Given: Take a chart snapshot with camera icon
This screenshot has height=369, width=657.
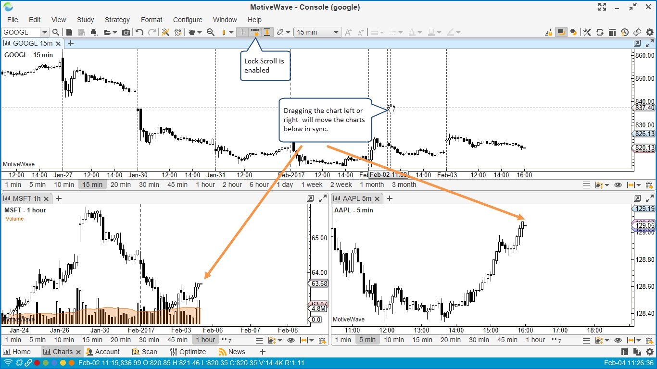Looking at the screenshot, I should coord(126,32).
